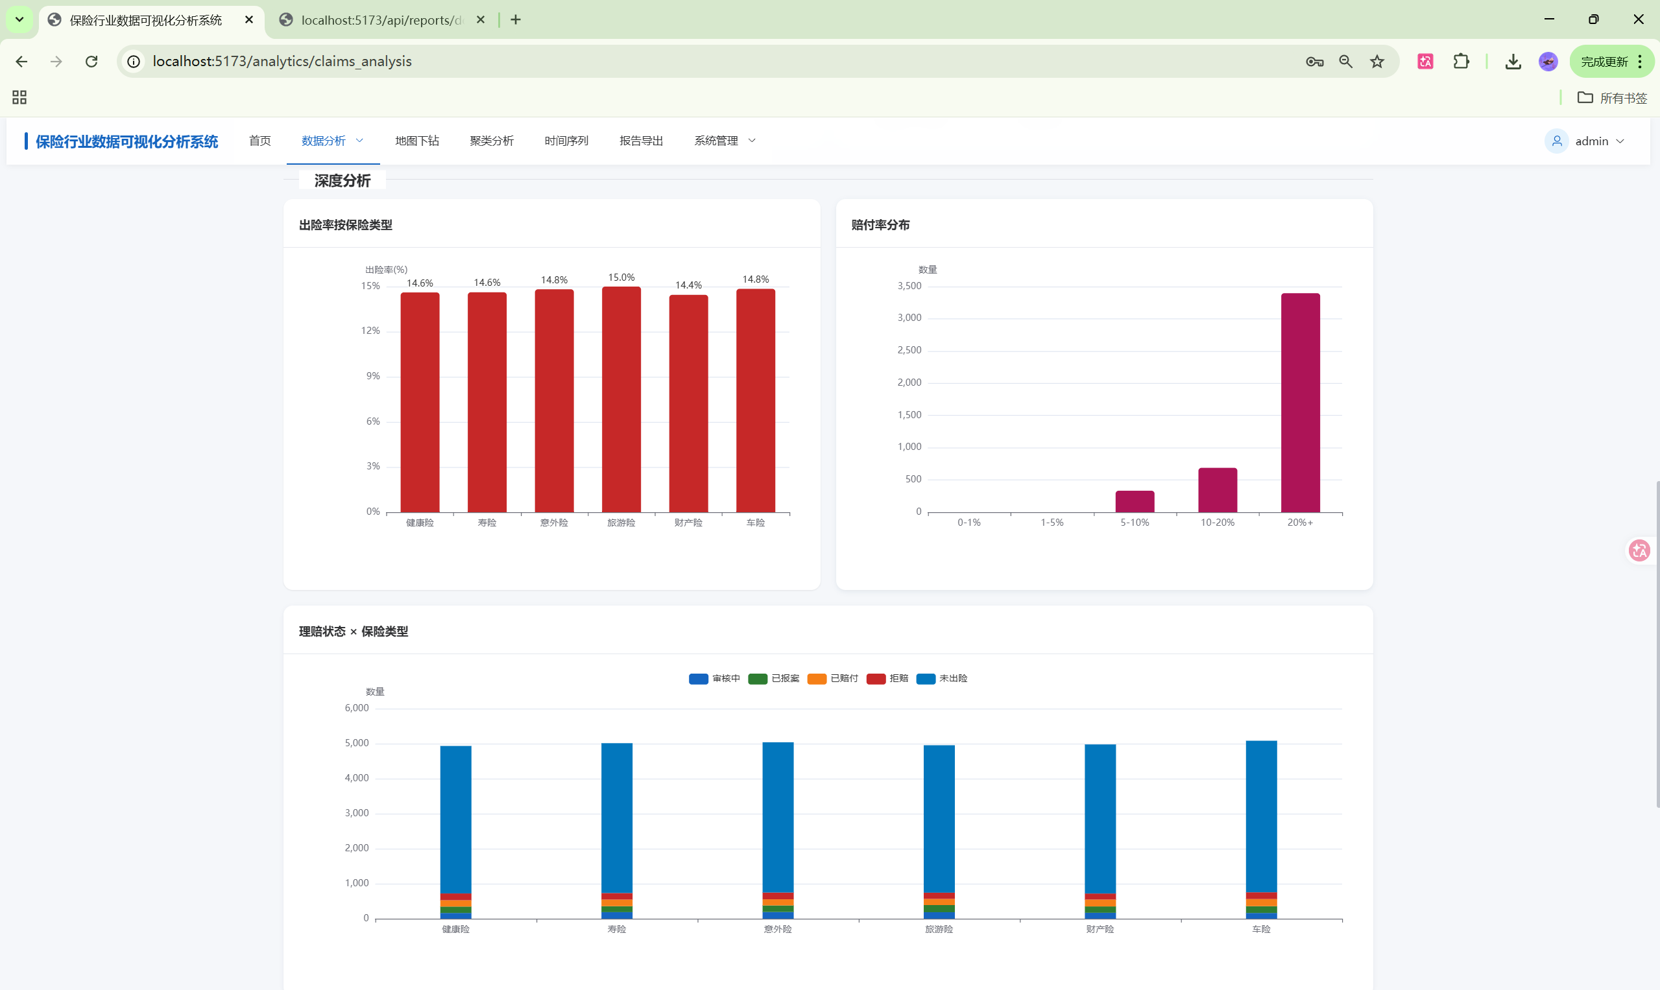This screenshot has width=1660, height=990.
Task: Go to the 聚类分析 menu item
Action: pos(491,141)
